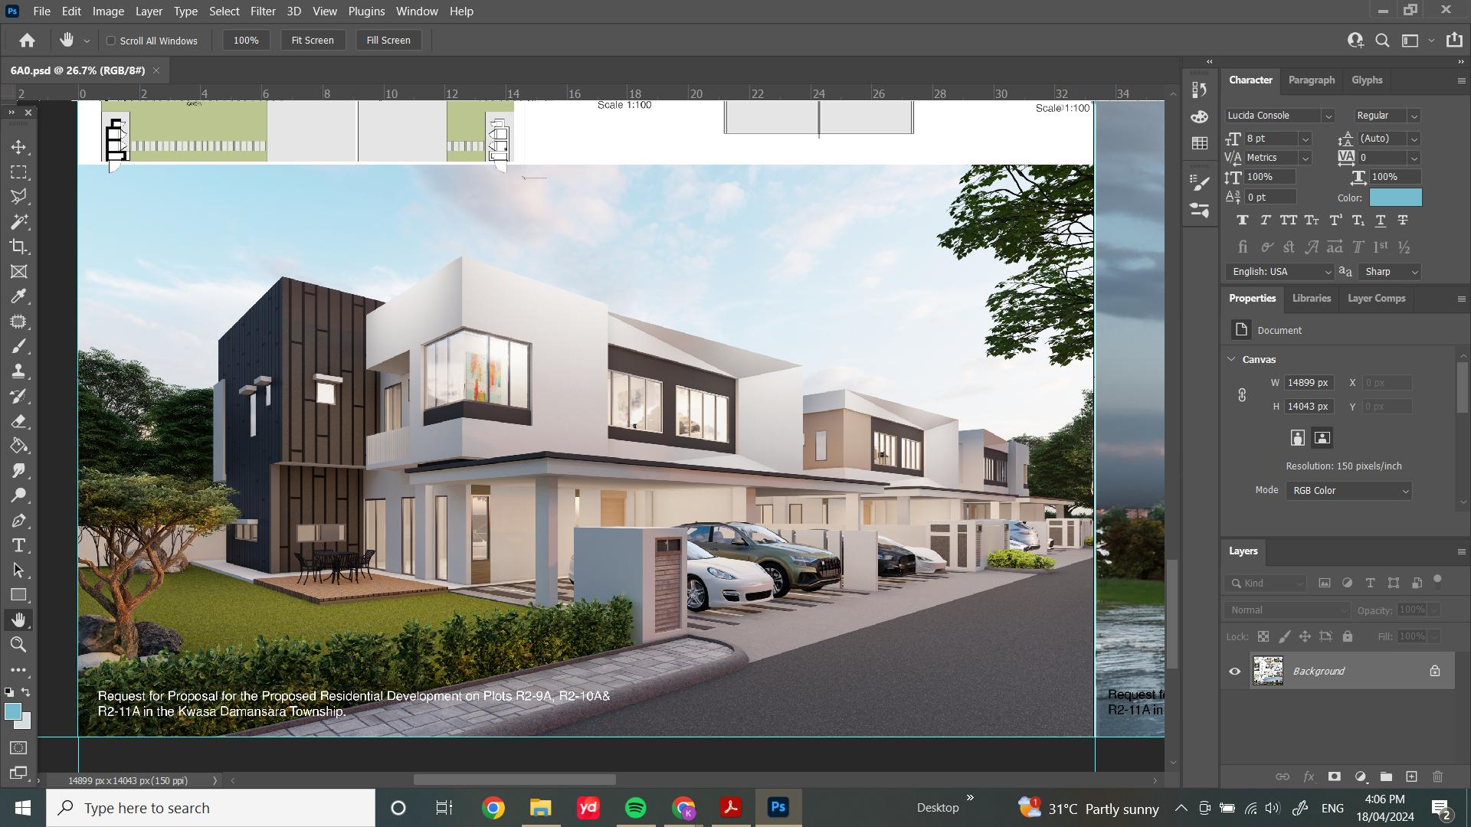The image size is (1471, 827).
Task: Select the Magic Wand tool
Action: 19,222
